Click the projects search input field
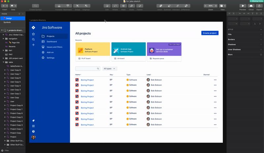The width and height of the screenshot is (264, 153). point(88,69)
